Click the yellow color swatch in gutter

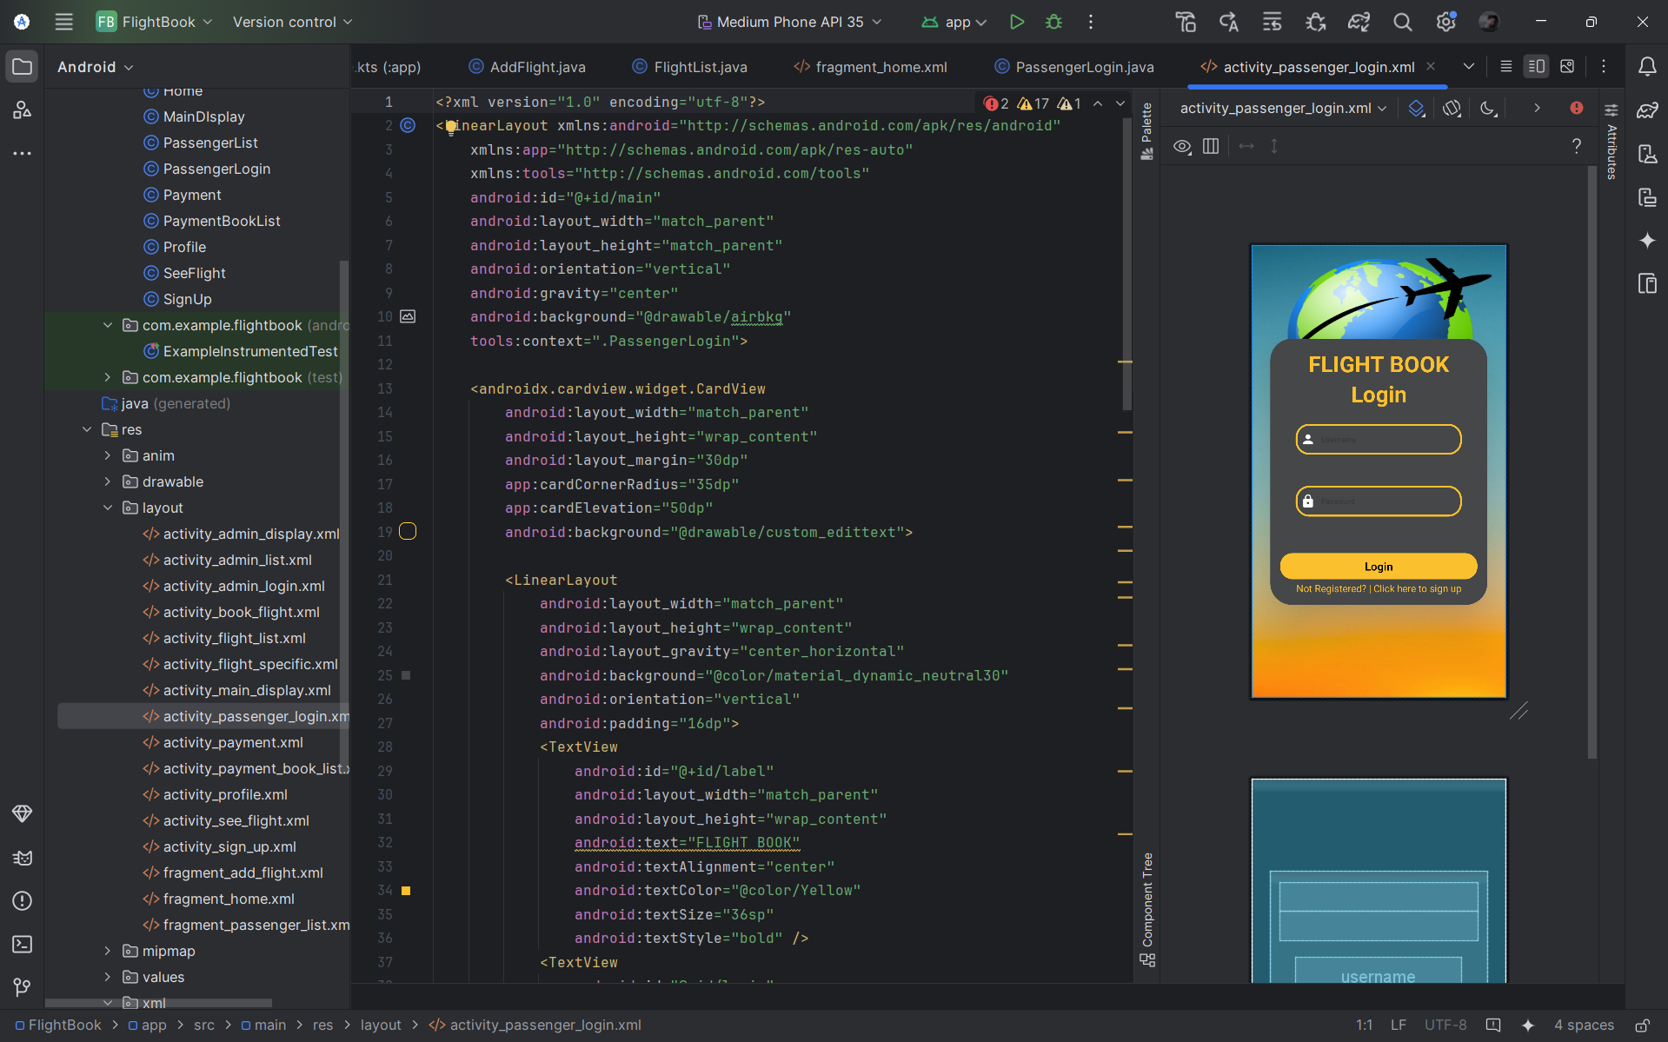[406, 891]
